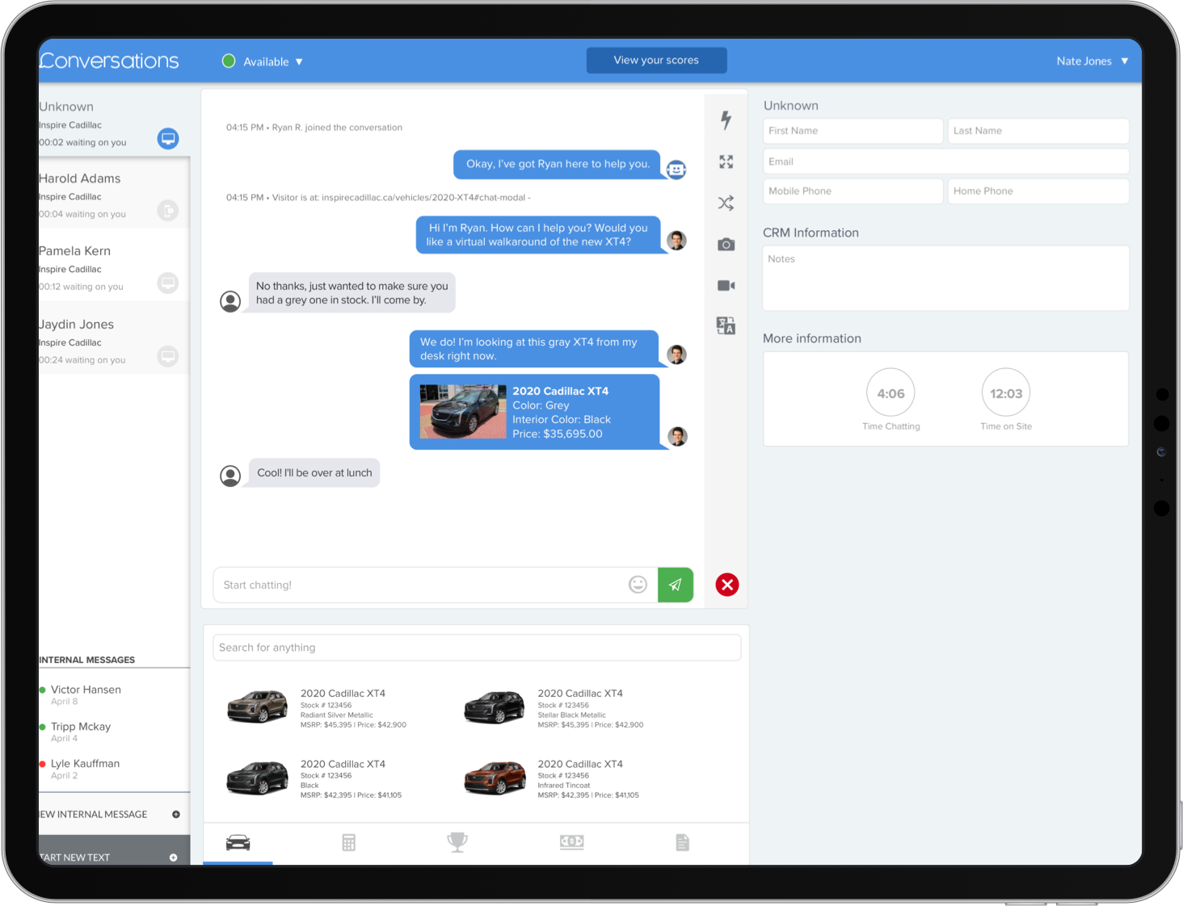Click the green status dot next to Available
Screen dimensions: 1183x906
229,61
